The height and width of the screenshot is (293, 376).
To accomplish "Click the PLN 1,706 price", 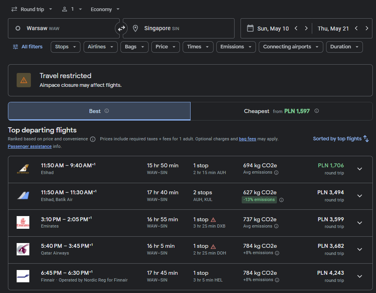I will [331, 166].
